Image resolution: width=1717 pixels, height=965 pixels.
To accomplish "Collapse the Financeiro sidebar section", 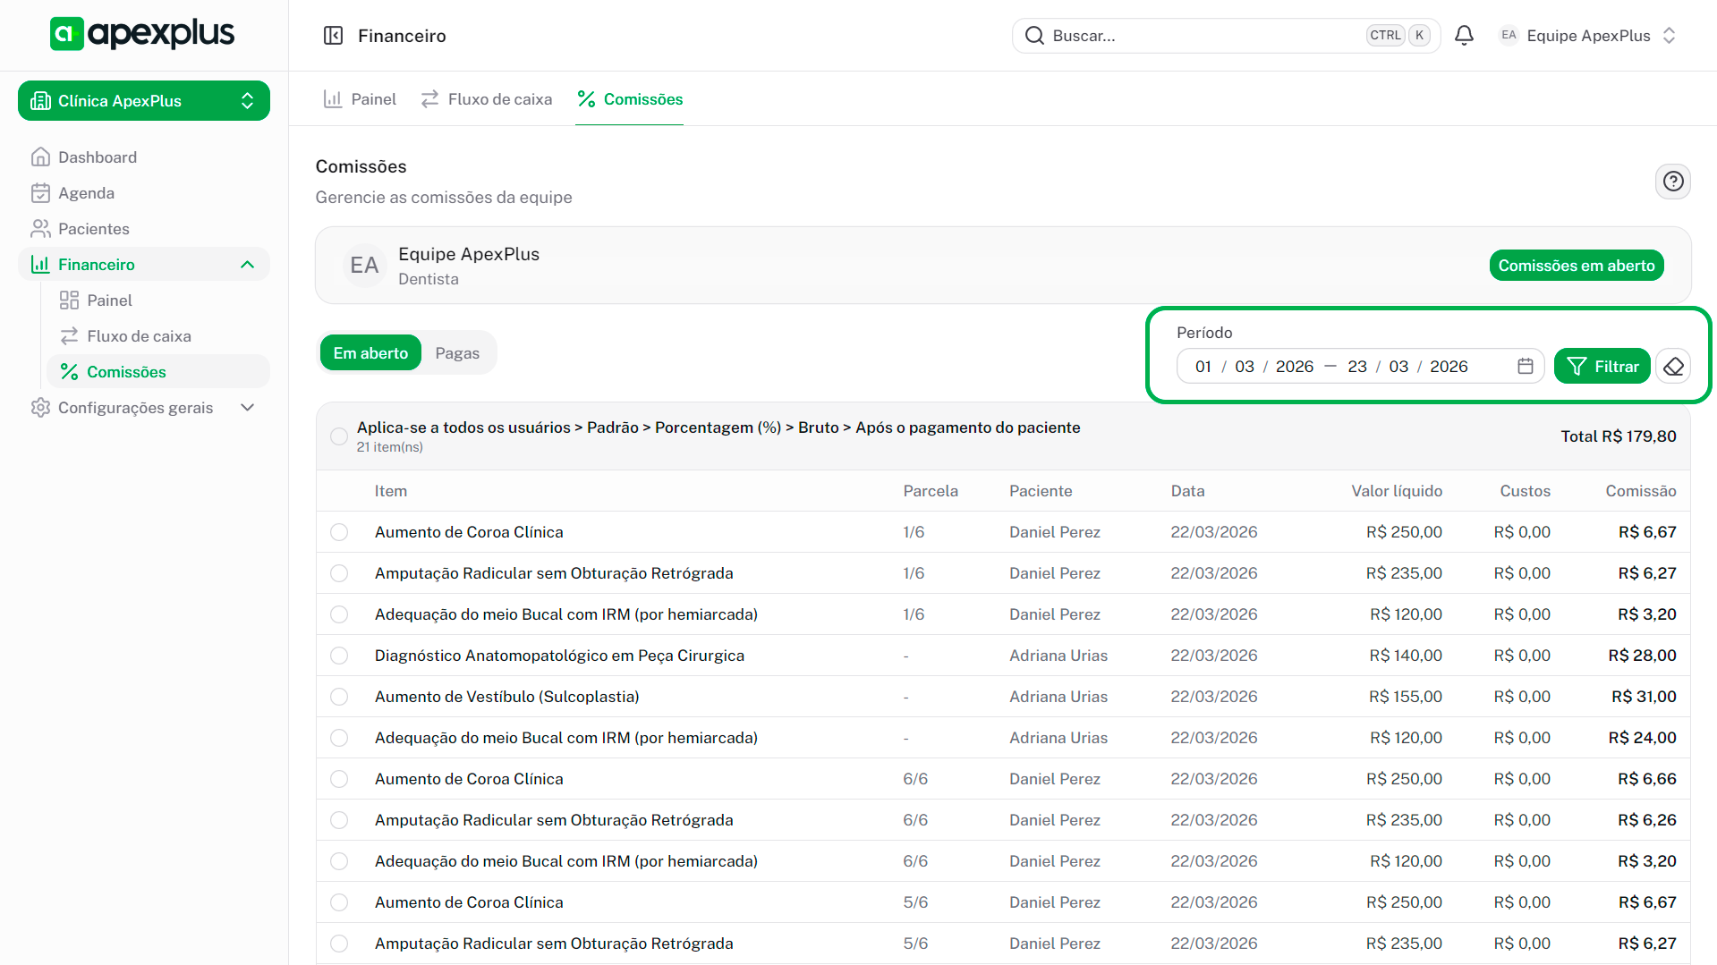I will tap(247, 265).
